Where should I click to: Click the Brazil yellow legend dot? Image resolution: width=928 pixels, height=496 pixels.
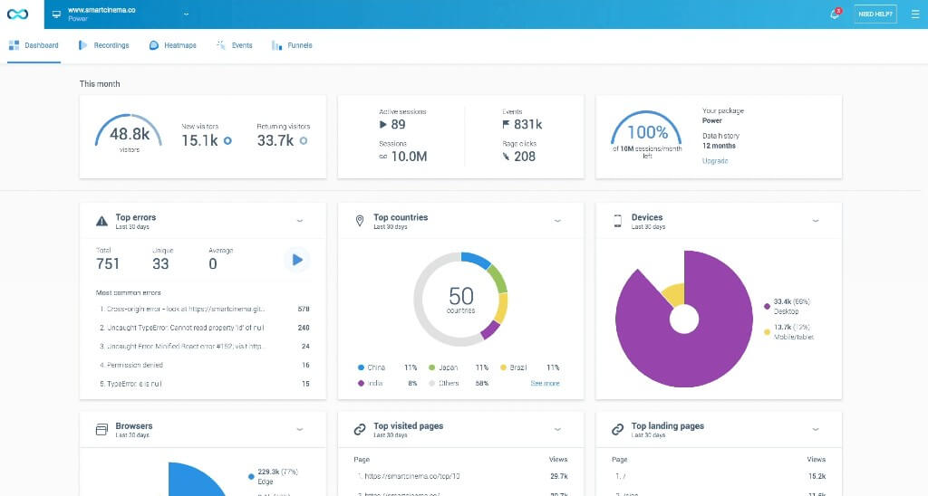504,367
